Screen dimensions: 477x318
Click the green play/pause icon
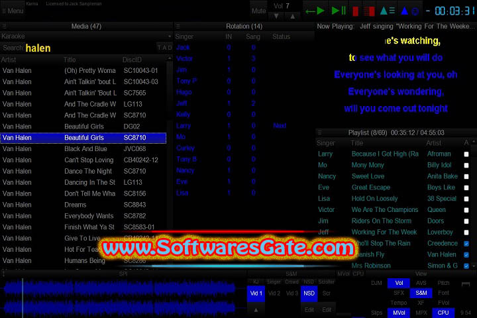(339, 11)
